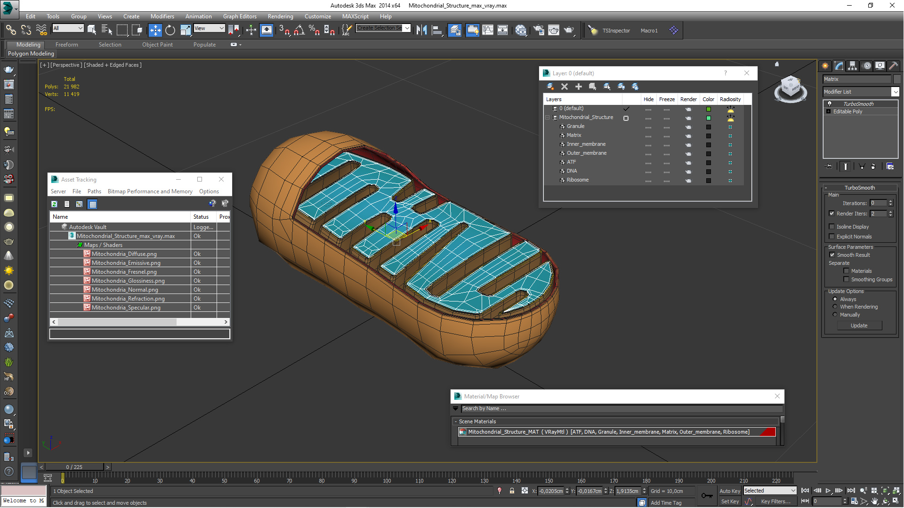Collapse the Mitochondrial_Structure layer tree
The image size is (904, 508).
pyautogui.click(x=548, y=118)
